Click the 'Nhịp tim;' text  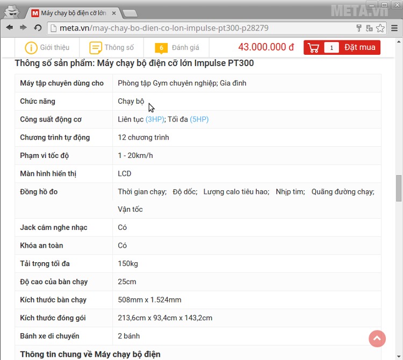point(290,192)
